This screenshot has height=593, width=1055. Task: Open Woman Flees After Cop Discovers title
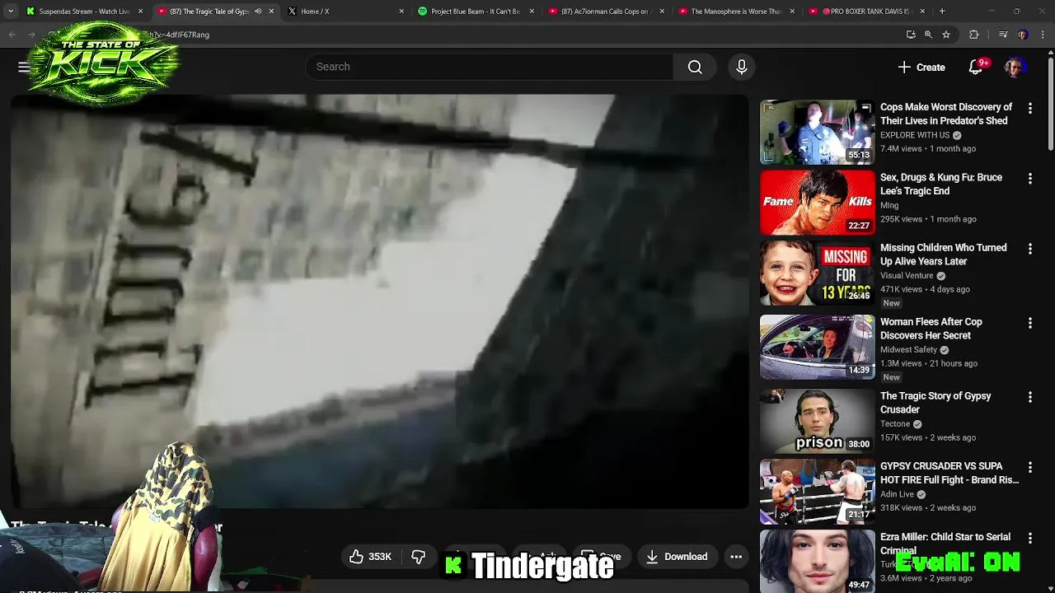tap(931, 328)
